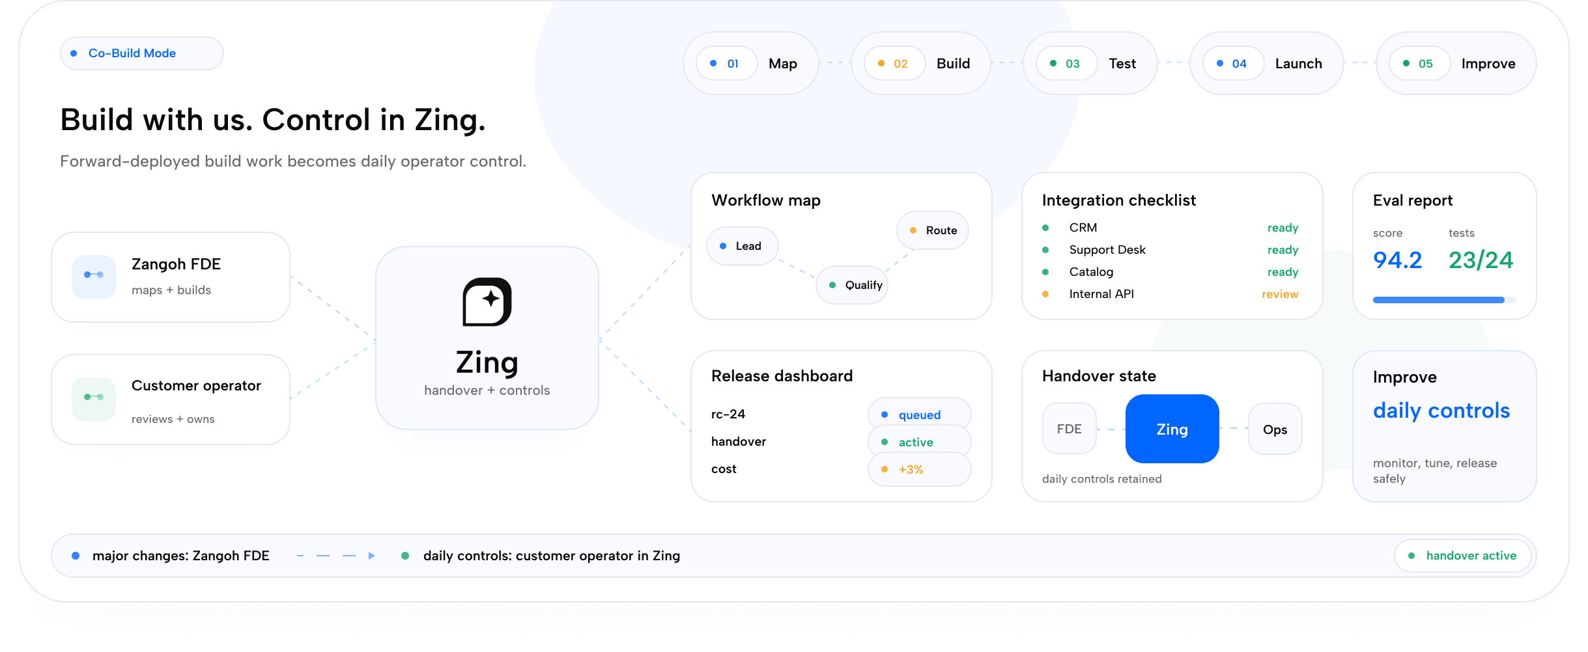Click the 94.2 eval score
1588x652 pixels.
click(1397, 260)
